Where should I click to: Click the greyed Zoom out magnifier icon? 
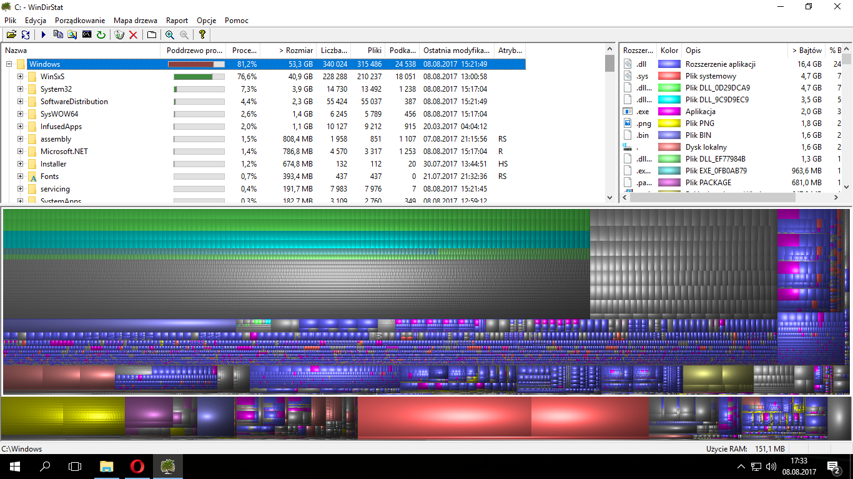[x=184, y=35]
